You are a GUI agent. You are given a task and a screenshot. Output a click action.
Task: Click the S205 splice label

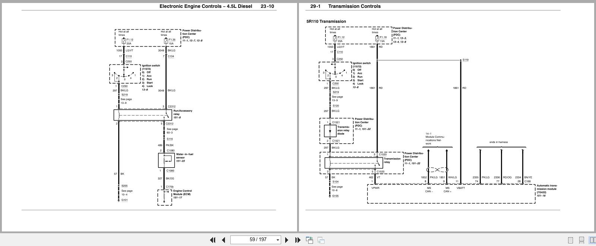click(x=124, y=186)
